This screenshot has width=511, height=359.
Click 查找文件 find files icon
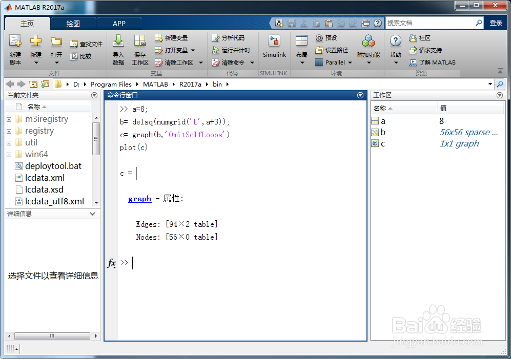click(x=74, y=44)
